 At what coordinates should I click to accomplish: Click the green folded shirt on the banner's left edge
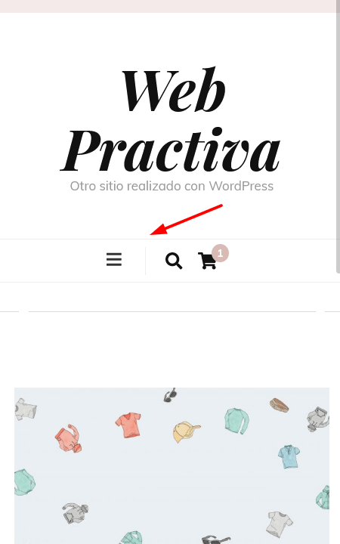pyautogui.click(x=24, y=482)
